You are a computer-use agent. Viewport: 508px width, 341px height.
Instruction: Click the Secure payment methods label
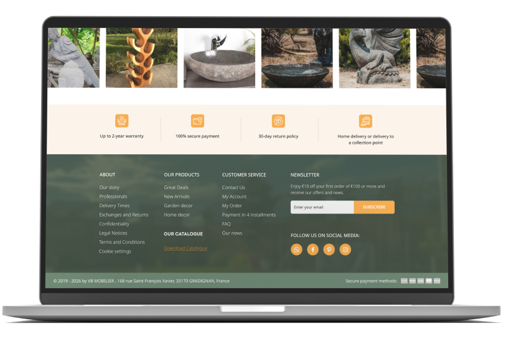click(x=371, y=281)
